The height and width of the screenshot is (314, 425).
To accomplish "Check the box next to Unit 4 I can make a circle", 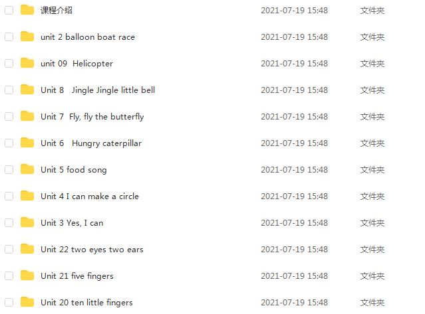I will coord(9,196).
